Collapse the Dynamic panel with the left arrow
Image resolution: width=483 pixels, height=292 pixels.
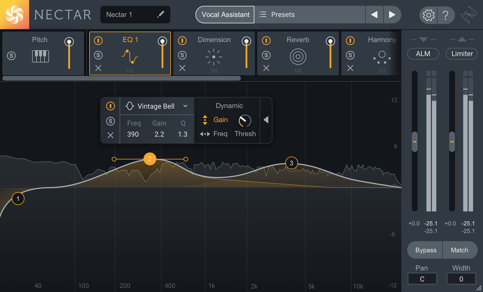[266, 120]
